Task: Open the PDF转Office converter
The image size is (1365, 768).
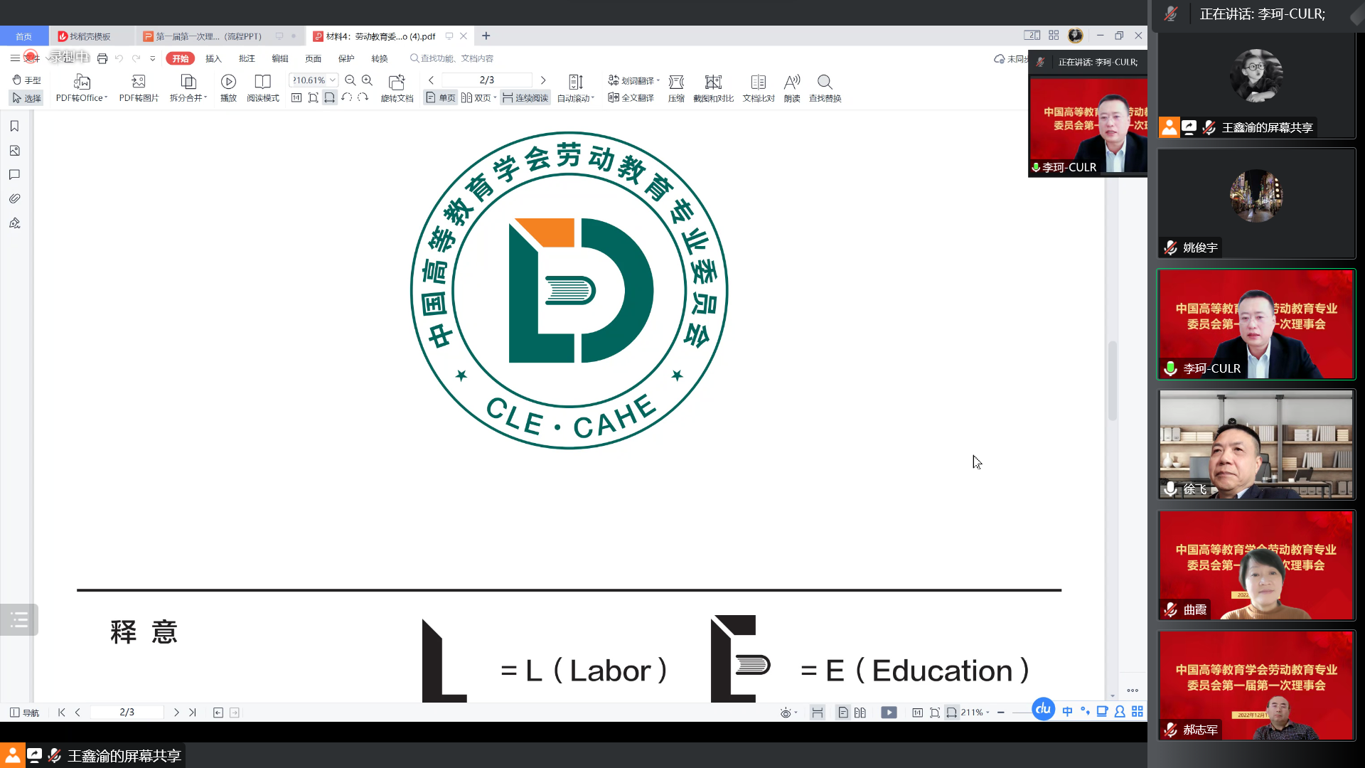Action: 82,89
